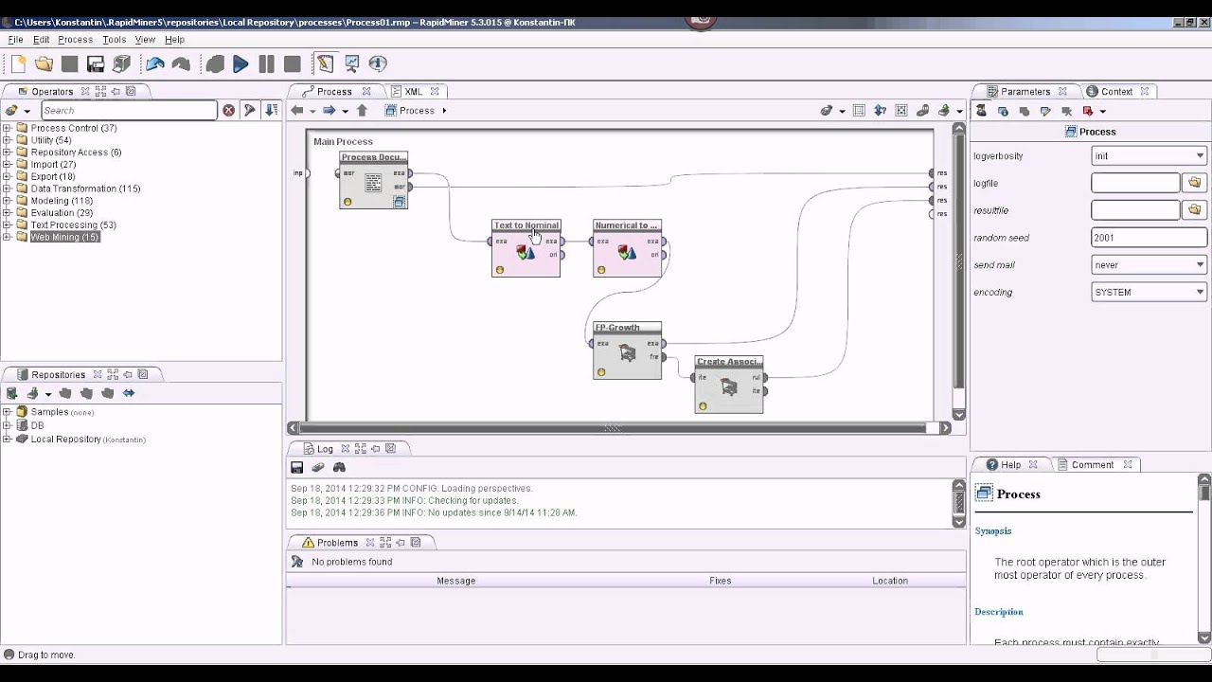Click the New process icon in main toolbar
This screenshot has width=1212, height=682.
pos(18,63)
